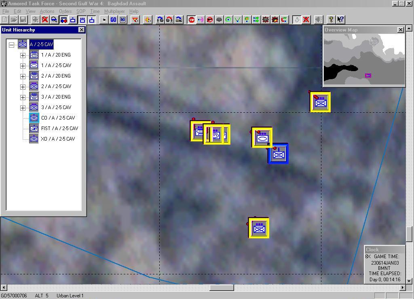Click the zoom magnifier toolbar icon
Screen dimensions: 414x299
[x=54, y=19]
